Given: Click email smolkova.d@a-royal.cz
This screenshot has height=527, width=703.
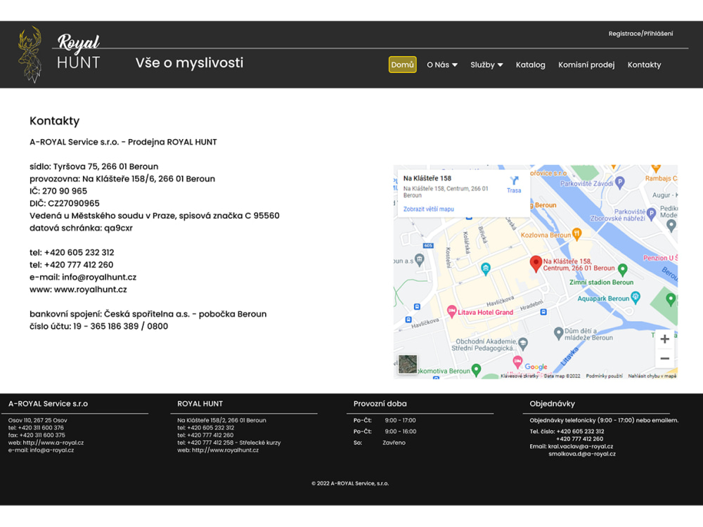Looking at the screenshot, I should coord(582,454).
